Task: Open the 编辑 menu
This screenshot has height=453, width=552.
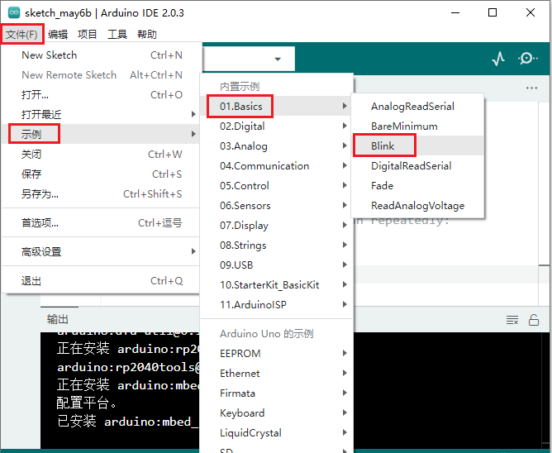Action: click(x=58, y=35)
